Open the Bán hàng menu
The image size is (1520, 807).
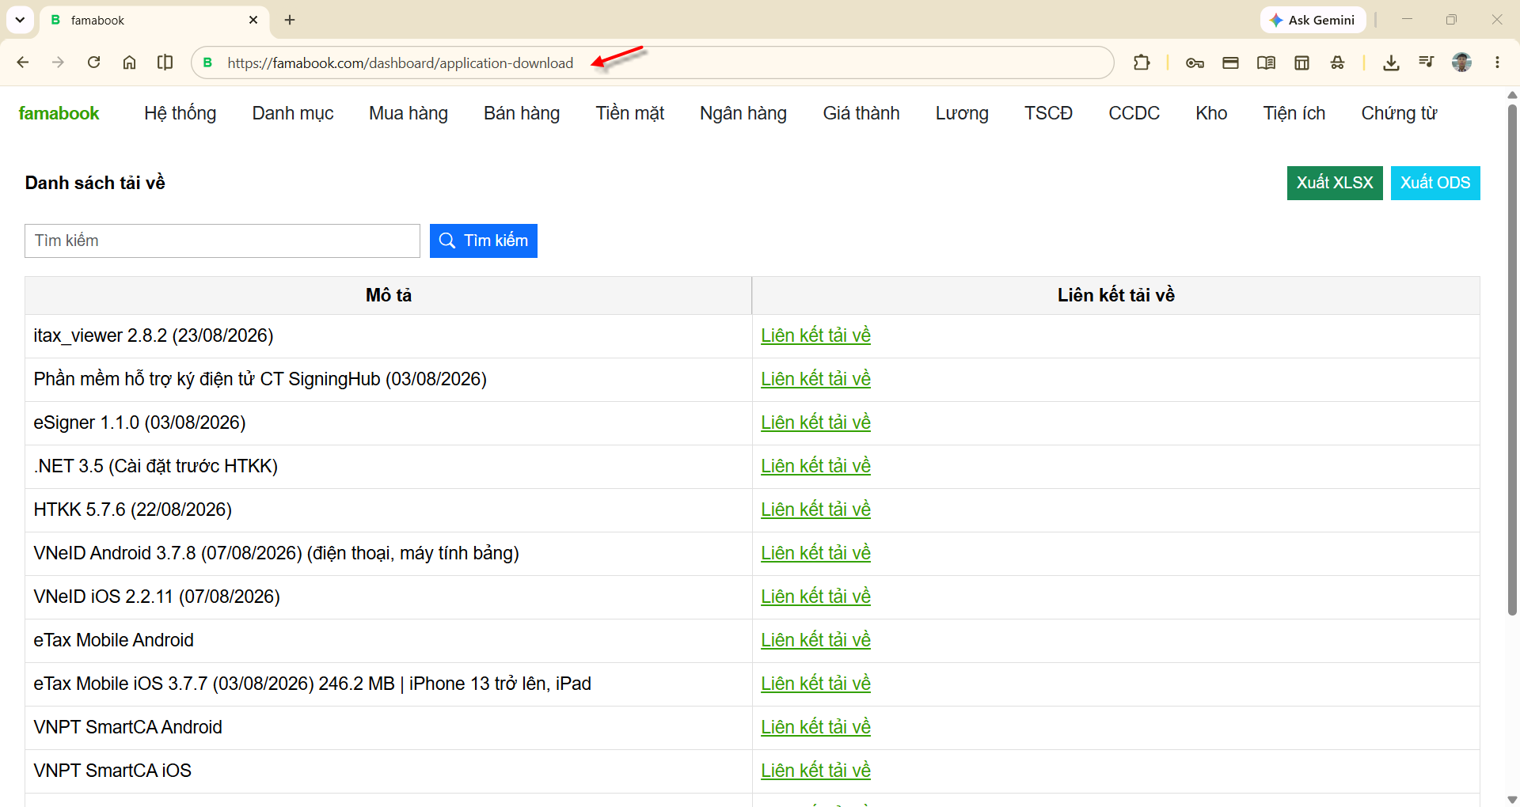(522, 114)
